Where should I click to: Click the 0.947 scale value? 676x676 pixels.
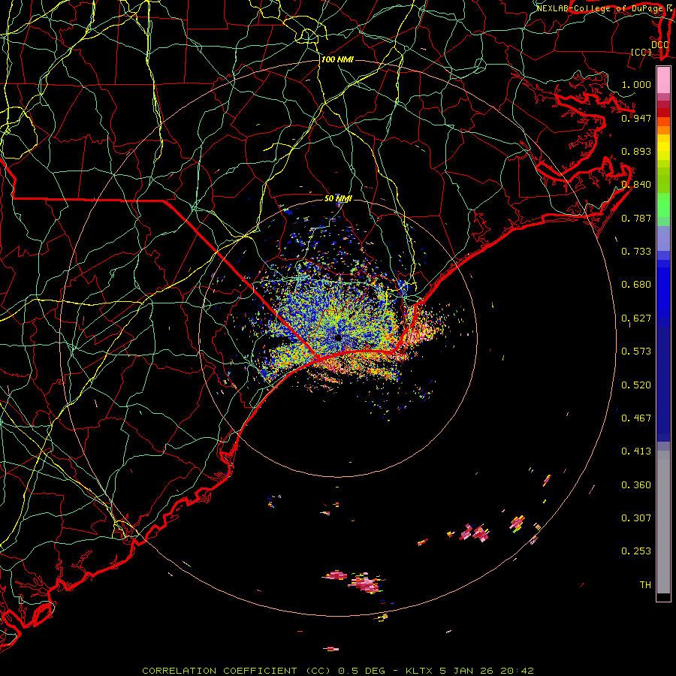[636, 118]
